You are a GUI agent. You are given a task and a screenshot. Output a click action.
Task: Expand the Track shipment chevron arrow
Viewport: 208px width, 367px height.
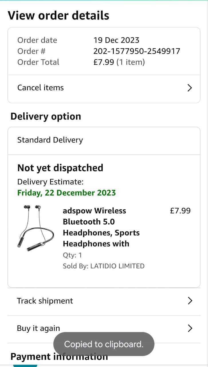click(189, 300)
